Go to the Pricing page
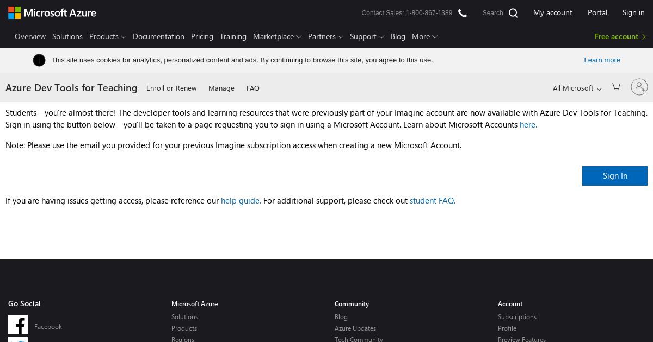This screenshot has height=342, width=653. pos(202,36)
